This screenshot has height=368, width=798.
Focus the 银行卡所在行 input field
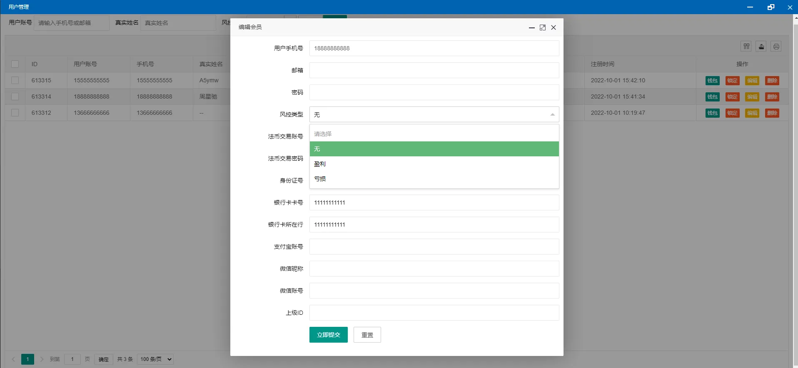coord(434,225)
